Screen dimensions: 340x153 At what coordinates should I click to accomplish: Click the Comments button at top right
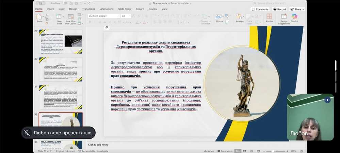pos(260,9)
